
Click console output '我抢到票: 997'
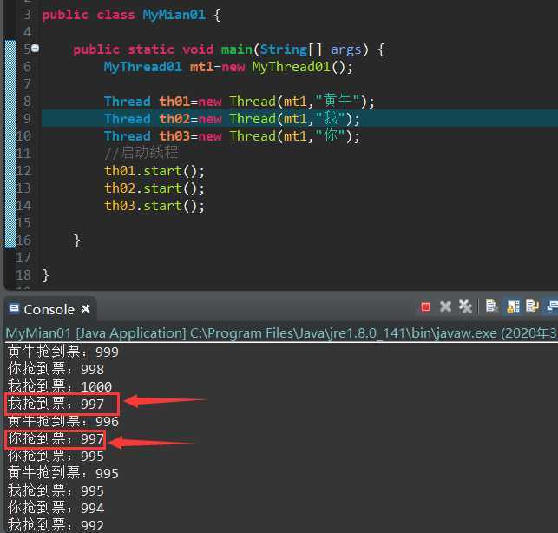pos(56,404)
